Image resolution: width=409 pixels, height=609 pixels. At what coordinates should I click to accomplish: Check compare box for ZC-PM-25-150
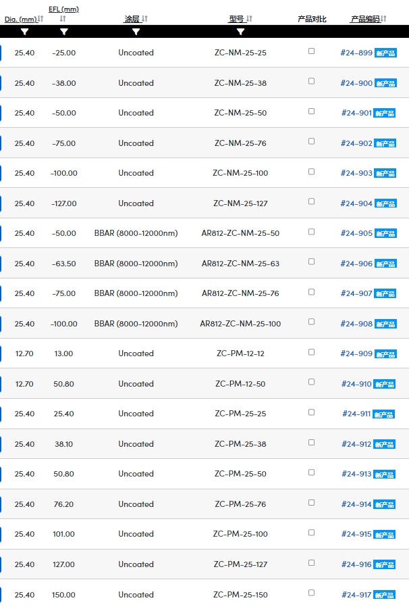pyautogui.click(x=311, y=593)
